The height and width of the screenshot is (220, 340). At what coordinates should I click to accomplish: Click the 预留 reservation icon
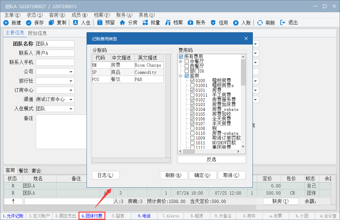pos(100,23)
